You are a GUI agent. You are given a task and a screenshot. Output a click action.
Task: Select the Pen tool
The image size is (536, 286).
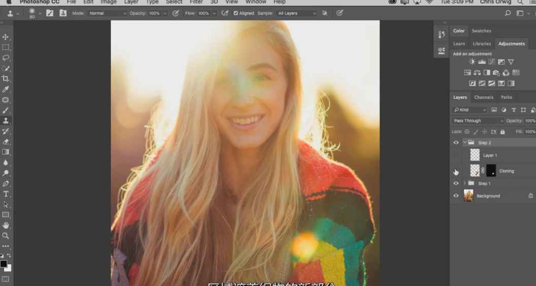(6, 184)
